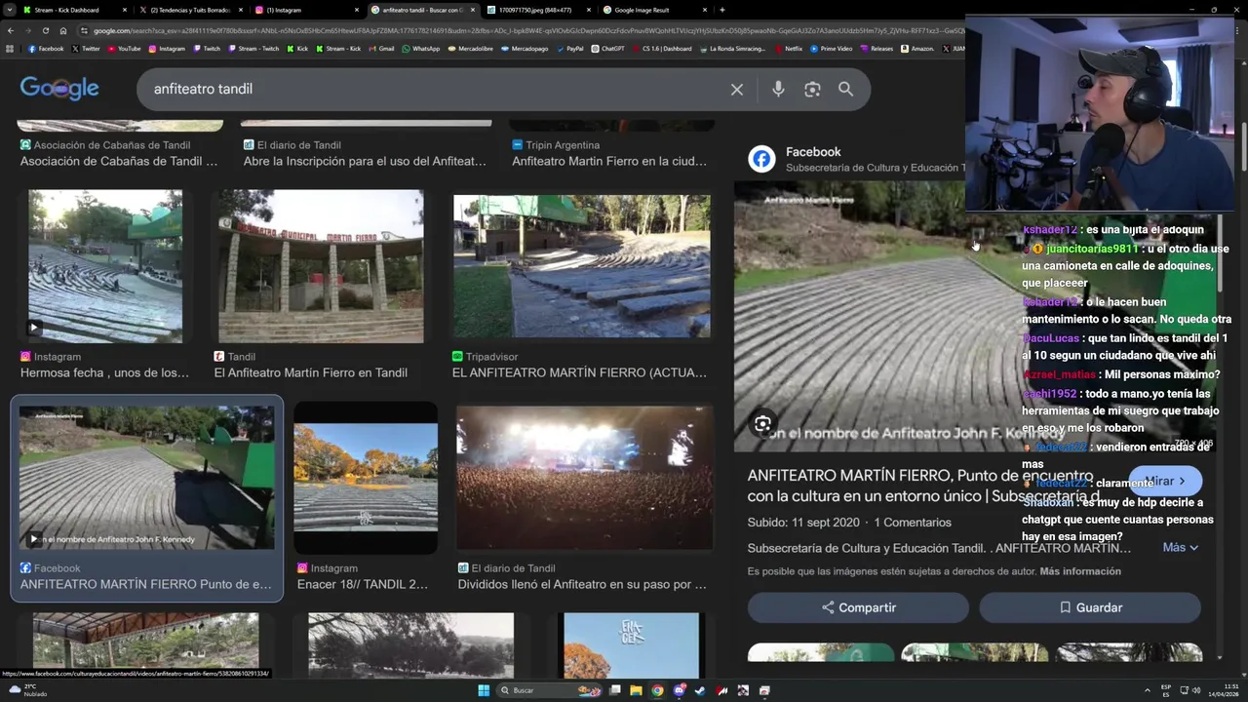Open Windows Start menu

484,690
